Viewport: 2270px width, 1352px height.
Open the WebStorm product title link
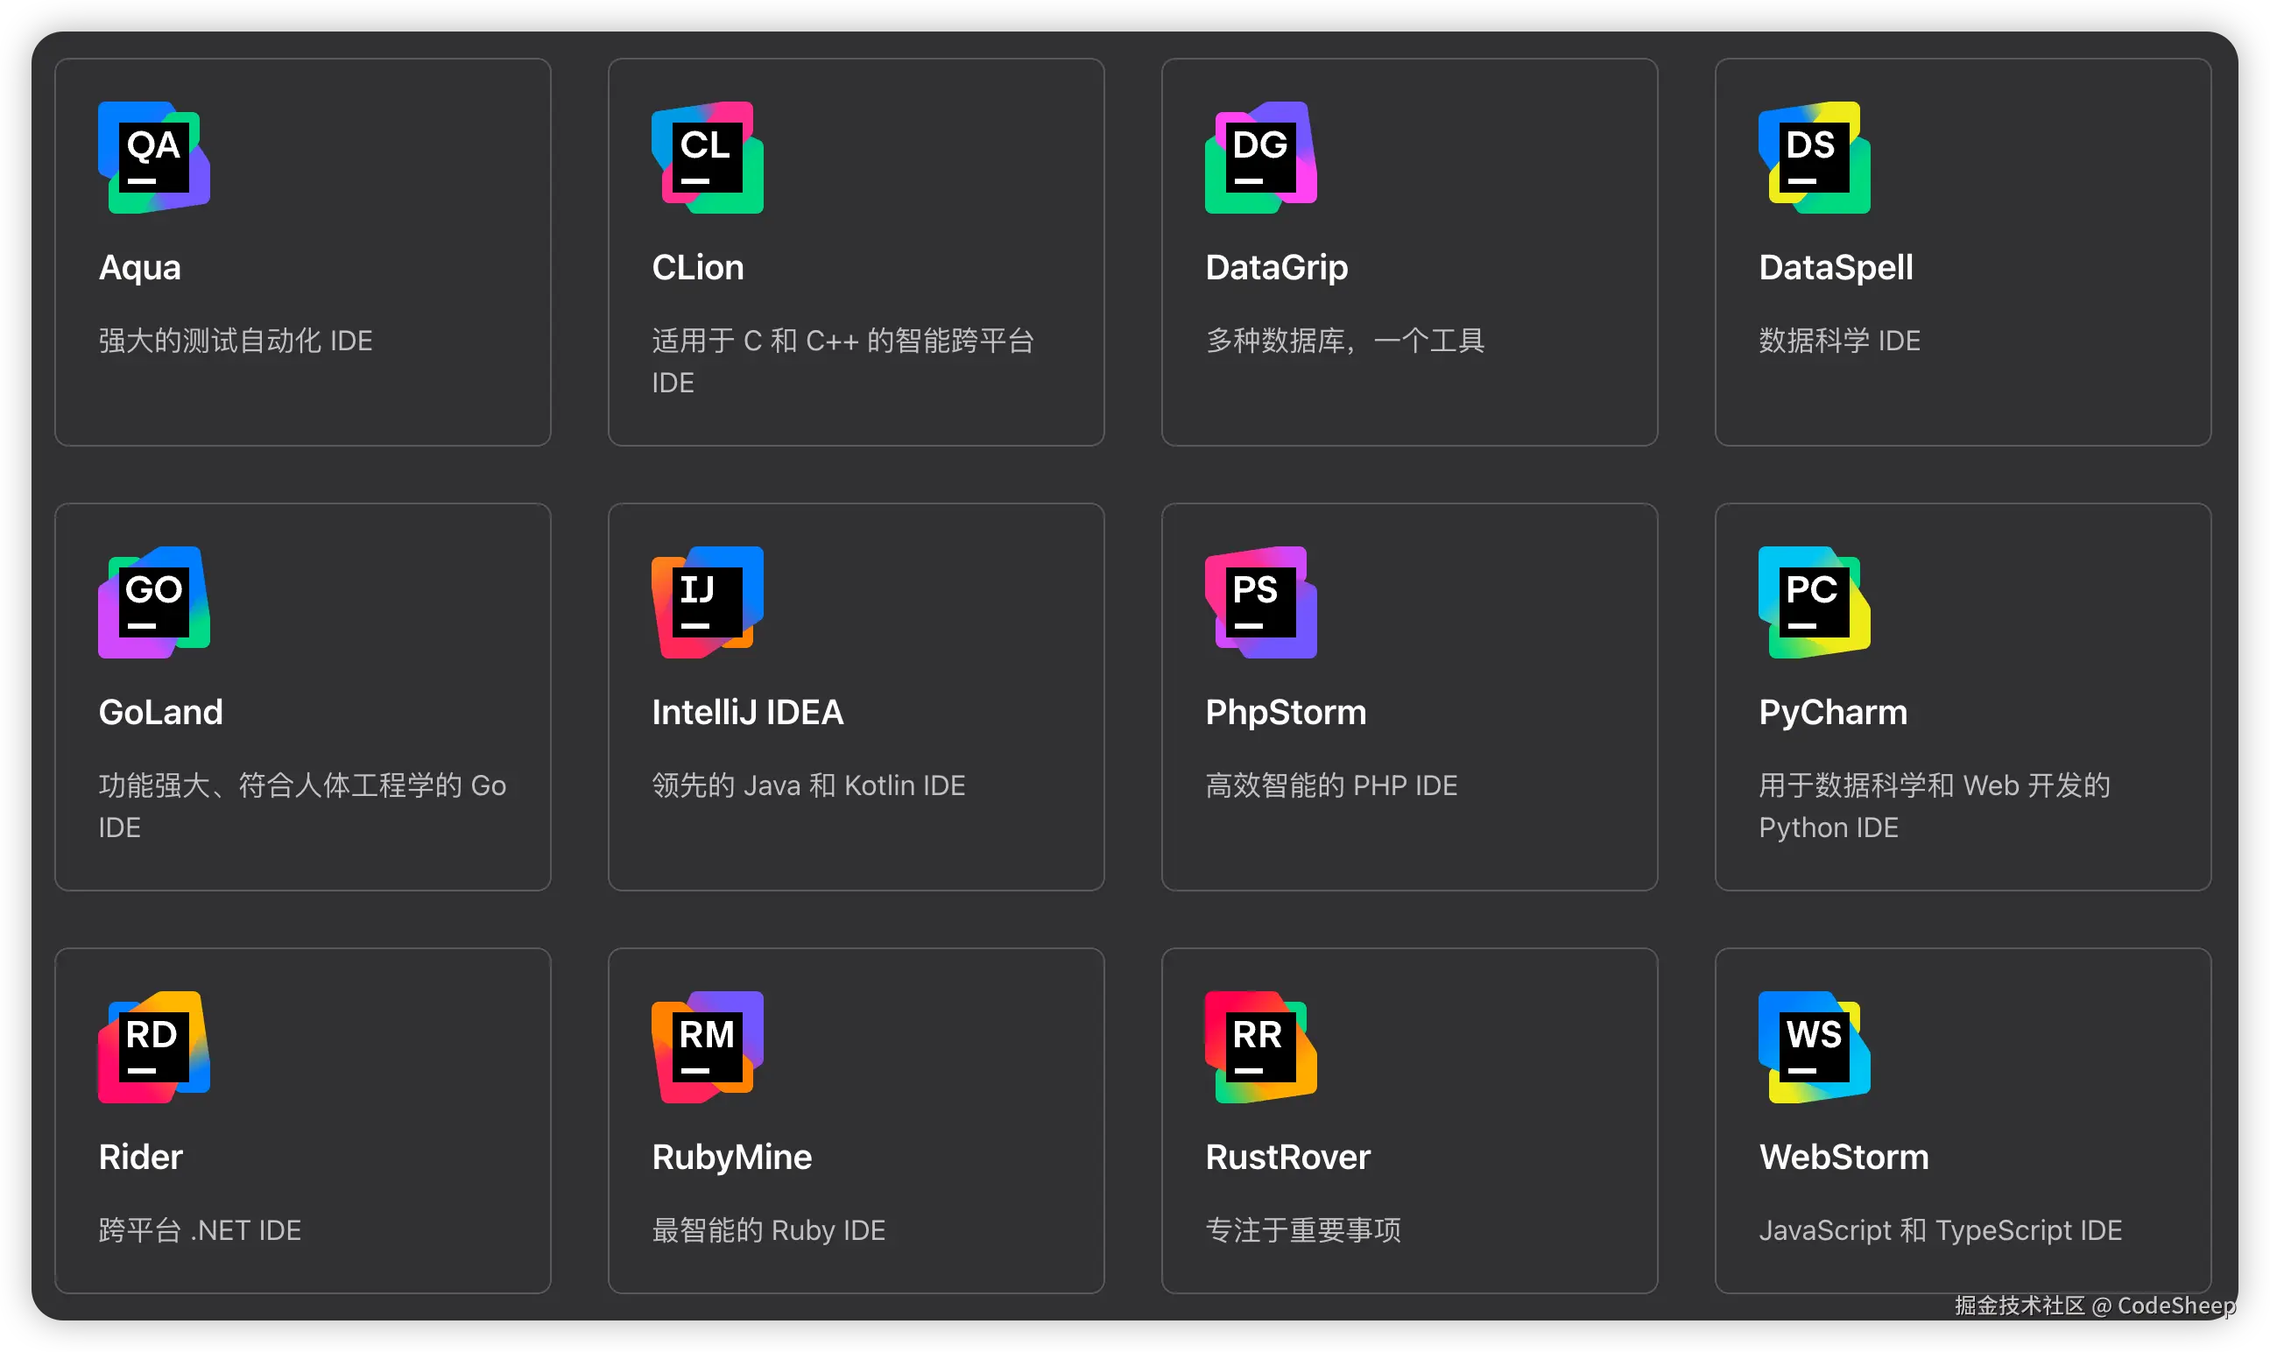pos(1843,1157)
